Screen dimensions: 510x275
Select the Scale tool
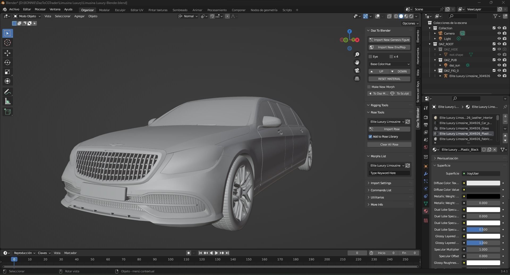[7, 72]
